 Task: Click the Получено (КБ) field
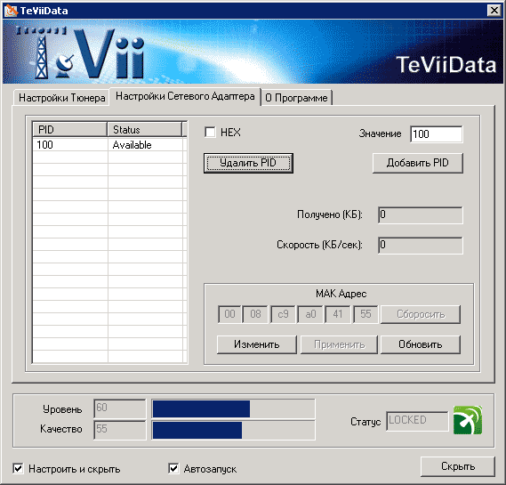(x=420, y=215)
